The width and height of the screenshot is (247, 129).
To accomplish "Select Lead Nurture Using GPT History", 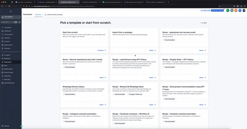I will (153, 78).
